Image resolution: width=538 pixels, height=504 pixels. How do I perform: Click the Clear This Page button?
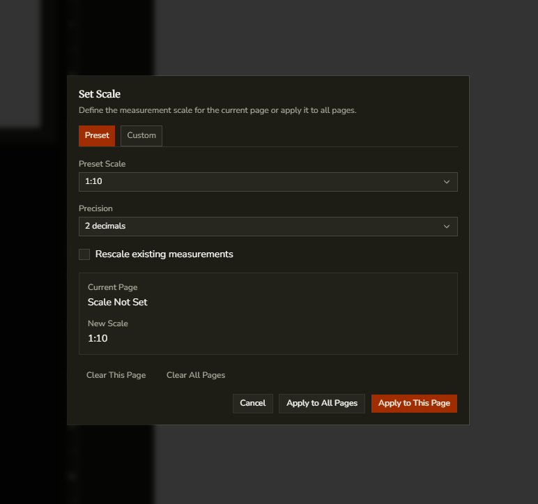[x=116, y=375]
